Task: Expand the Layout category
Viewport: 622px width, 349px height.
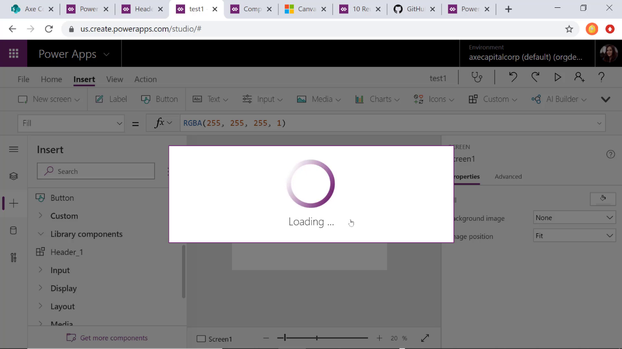Action: coord(63,307)
